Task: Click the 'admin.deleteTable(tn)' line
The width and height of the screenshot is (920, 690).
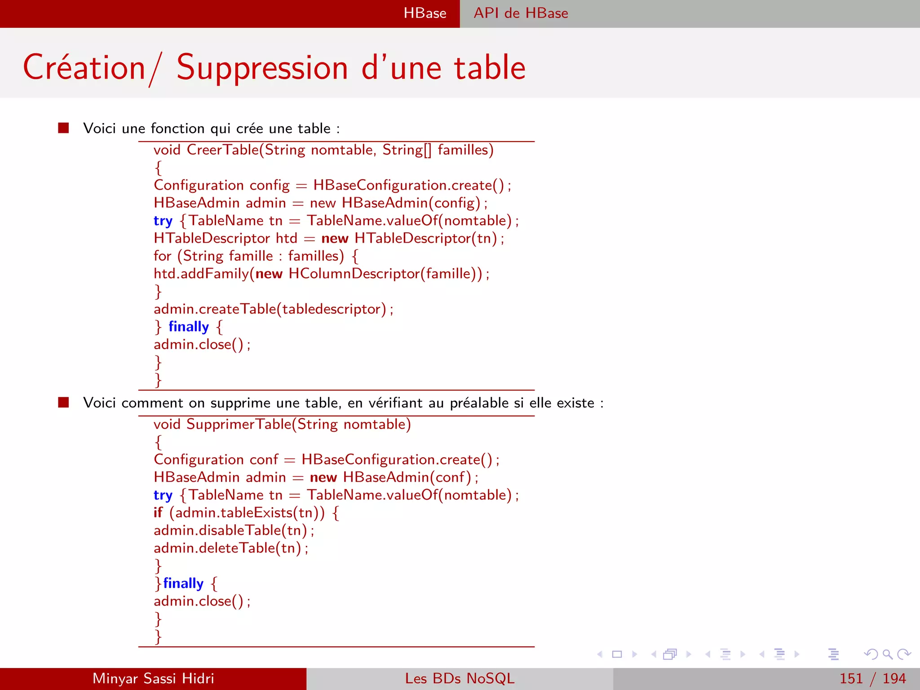Action: coord(231,548)
